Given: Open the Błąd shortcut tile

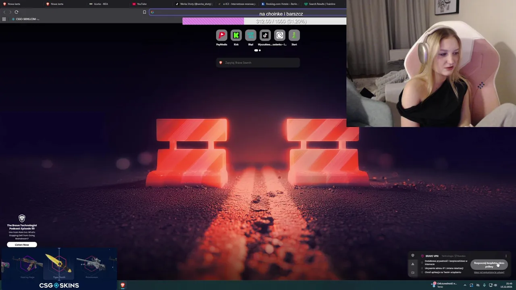Looking at the screenshot, I should click(250, 35).
